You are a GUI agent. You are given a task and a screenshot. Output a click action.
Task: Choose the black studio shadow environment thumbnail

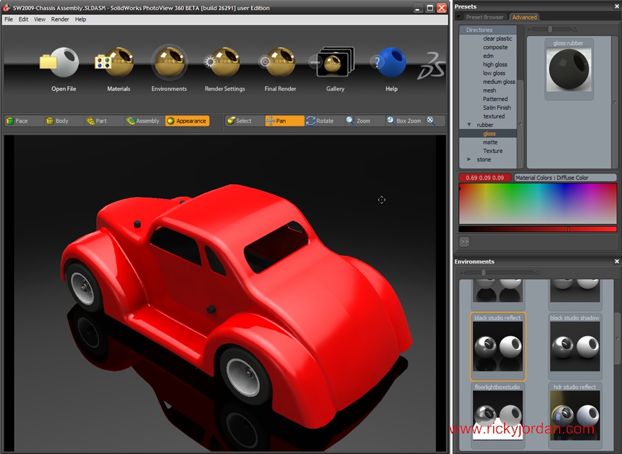pos(575,346)
